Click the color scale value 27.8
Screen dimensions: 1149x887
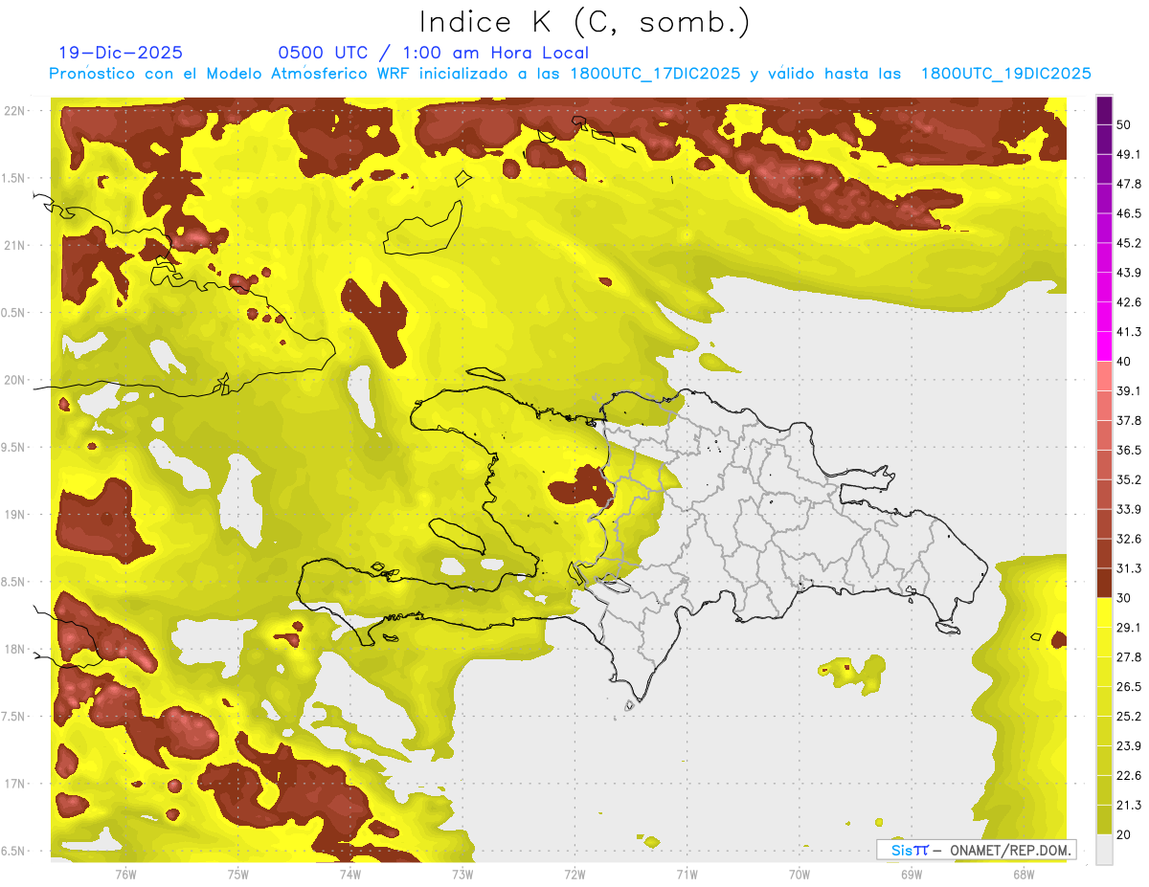1128,656
